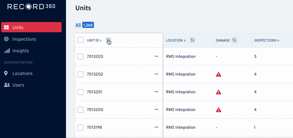Viewport: 293px width, 138px height.
Task: Click the UNIT ID column header label
Action: [93, 40]
